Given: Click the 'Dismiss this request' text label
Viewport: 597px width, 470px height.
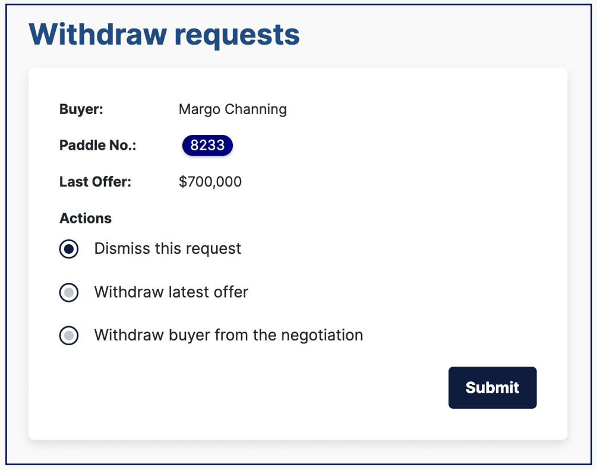Looking at the screenshot, I should point(168,248).
